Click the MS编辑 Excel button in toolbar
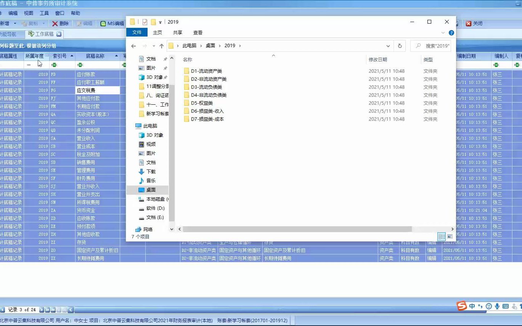Image resolution: width=522 pixels, height=326 pixels. [112, 24]
